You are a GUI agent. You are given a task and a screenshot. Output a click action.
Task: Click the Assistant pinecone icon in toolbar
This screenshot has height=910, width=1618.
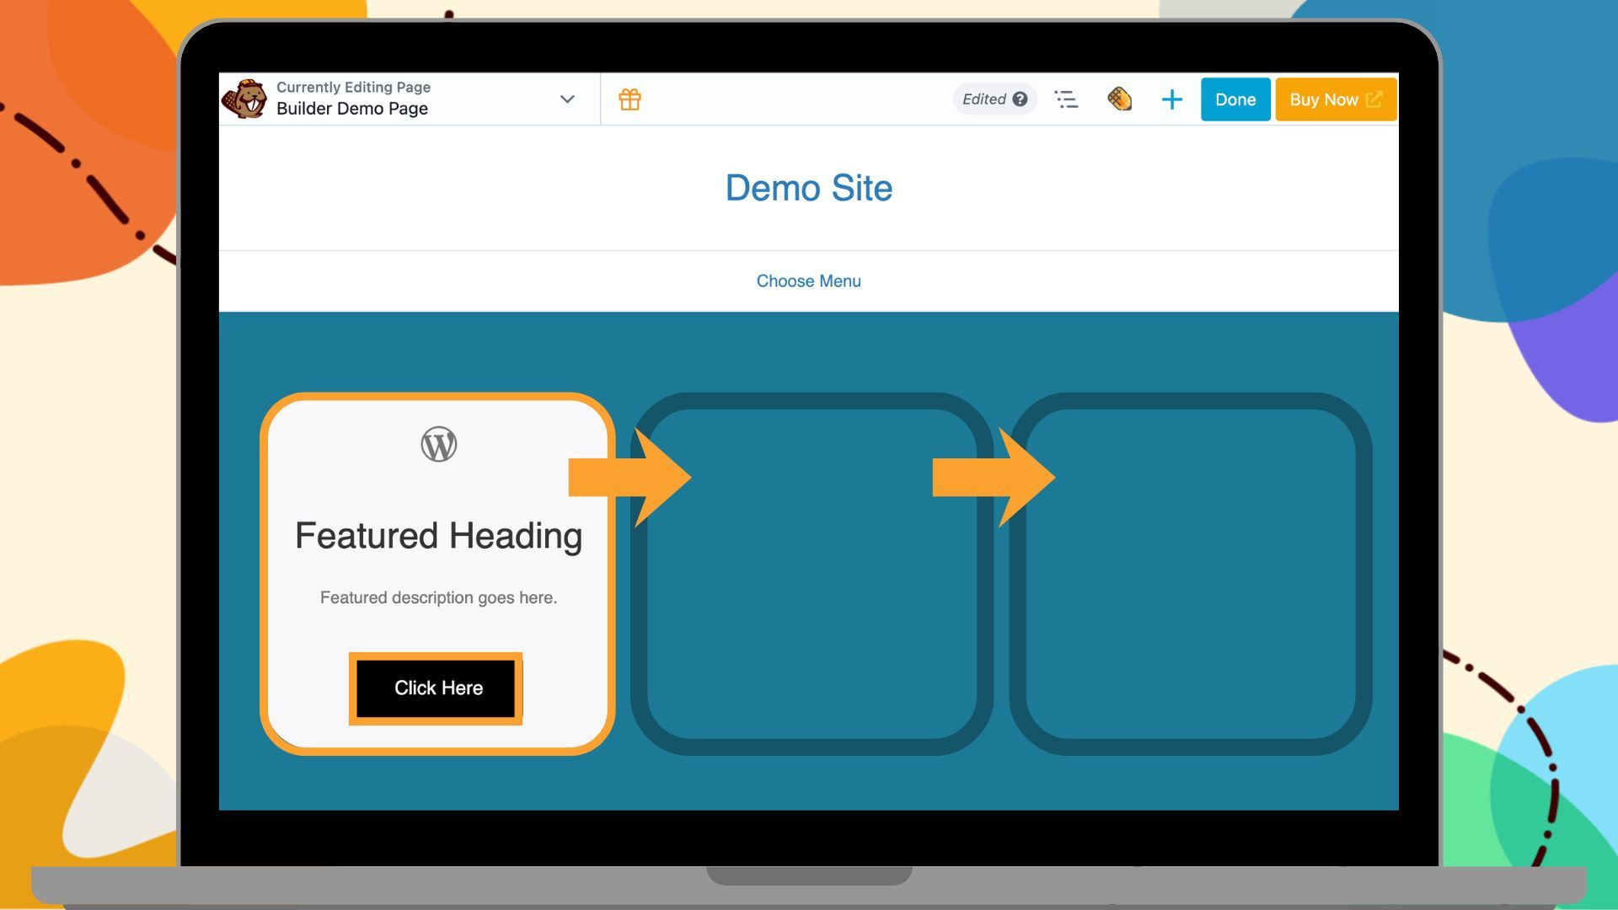(x=1119, y=99)
